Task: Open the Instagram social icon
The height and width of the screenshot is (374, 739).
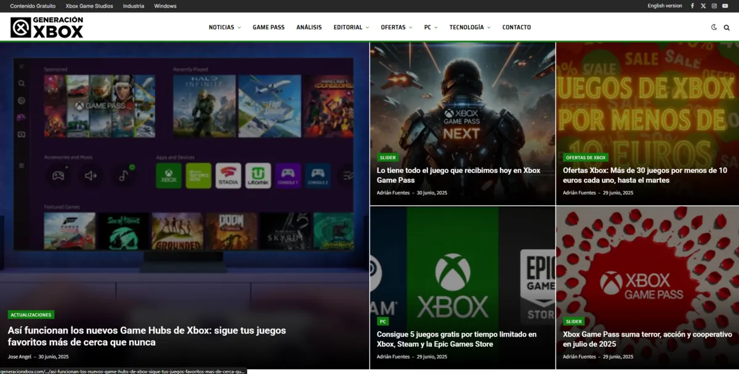Action: 714,6
